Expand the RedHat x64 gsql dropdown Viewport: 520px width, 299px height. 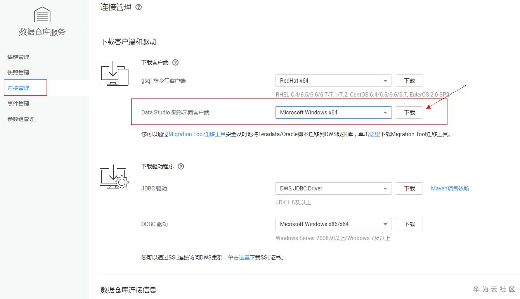click(334, 81)
